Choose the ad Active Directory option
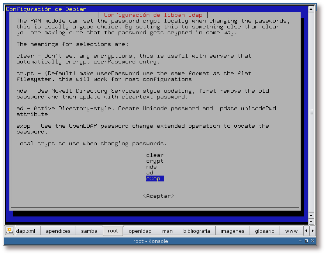Screen dimensions: 326x255 tap(150, 173)
